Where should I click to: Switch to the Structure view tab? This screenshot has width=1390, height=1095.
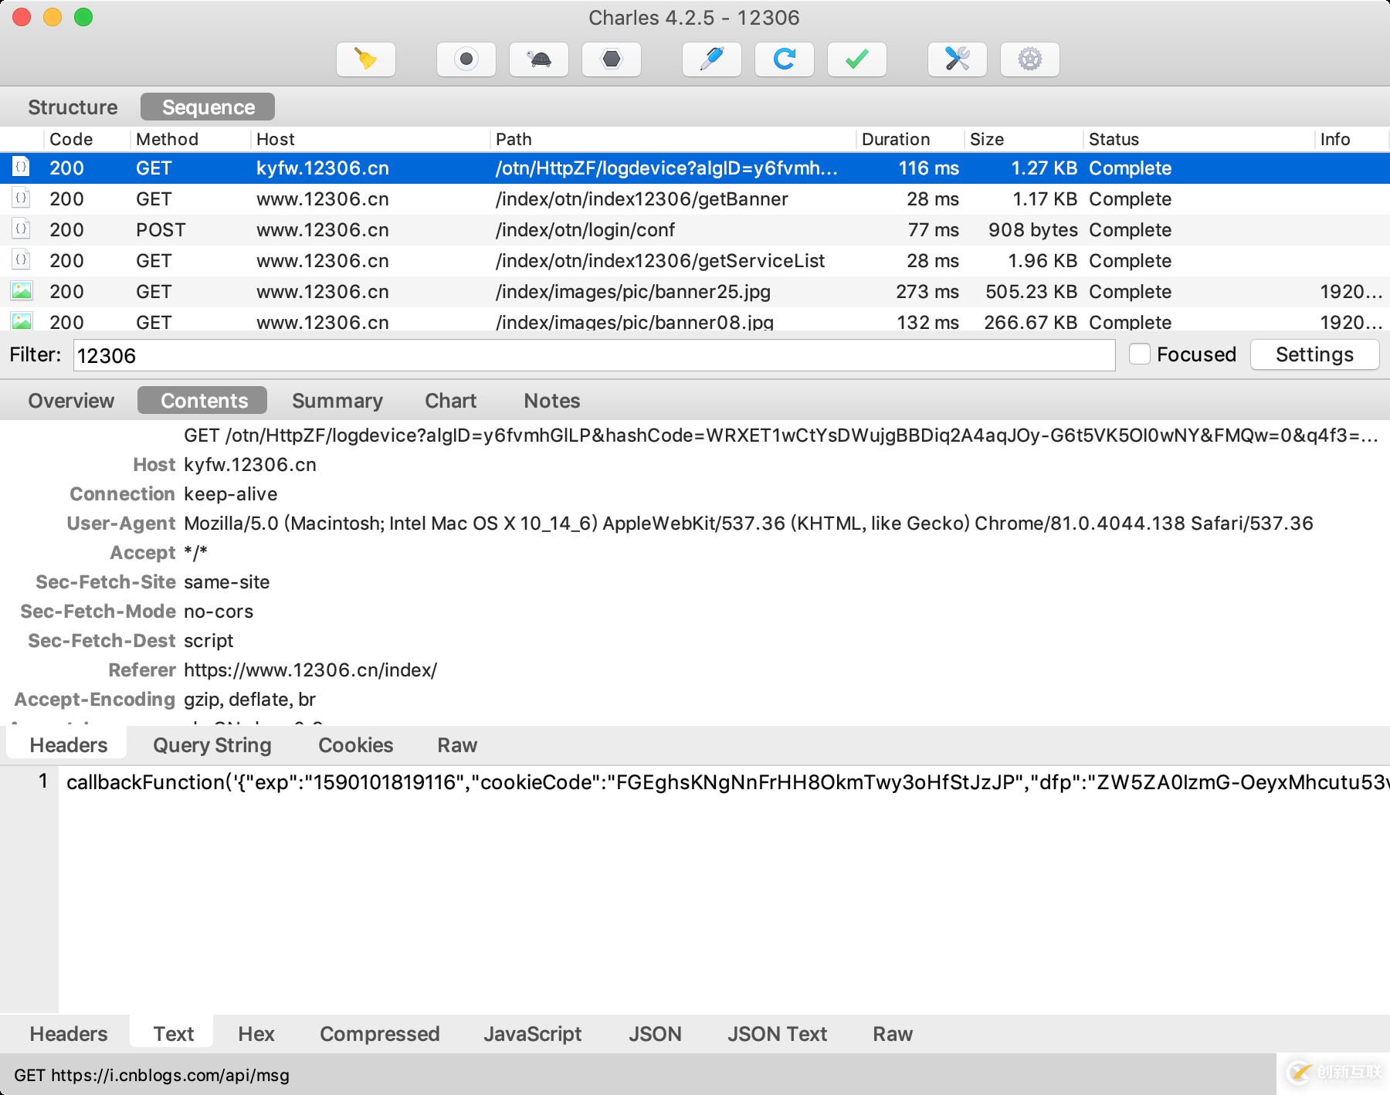pos(73,107)
